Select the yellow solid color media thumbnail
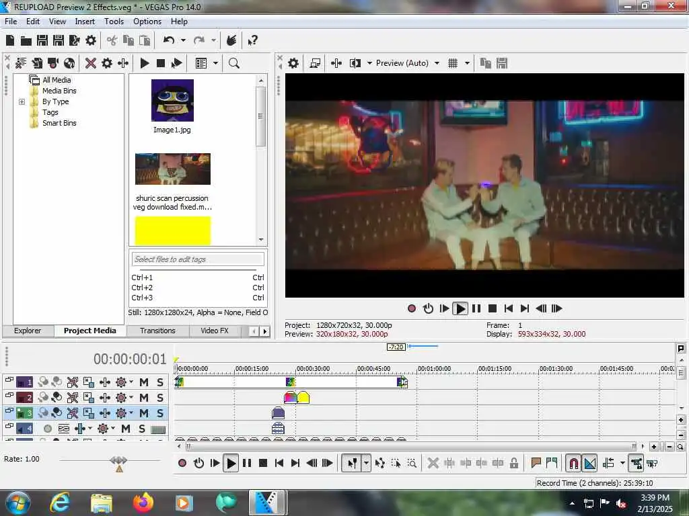This screenshot has height=516, width=689. [x=173, y=231]
